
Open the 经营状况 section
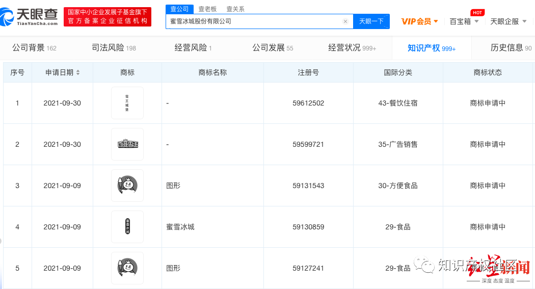(x=352, y=48)
